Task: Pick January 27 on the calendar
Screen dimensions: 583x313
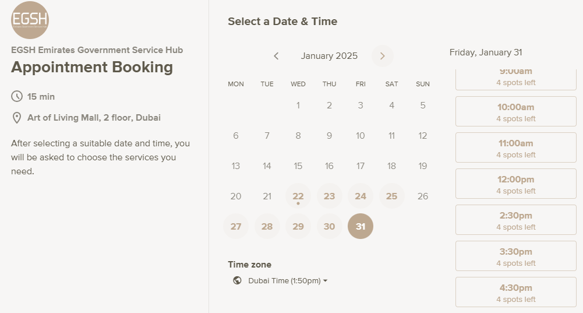Action: 236,226
